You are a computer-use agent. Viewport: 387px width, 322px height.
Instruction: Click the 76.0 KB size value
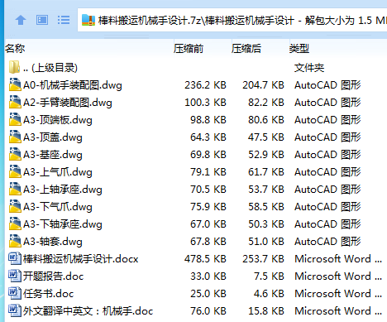[x=208, y=311]
